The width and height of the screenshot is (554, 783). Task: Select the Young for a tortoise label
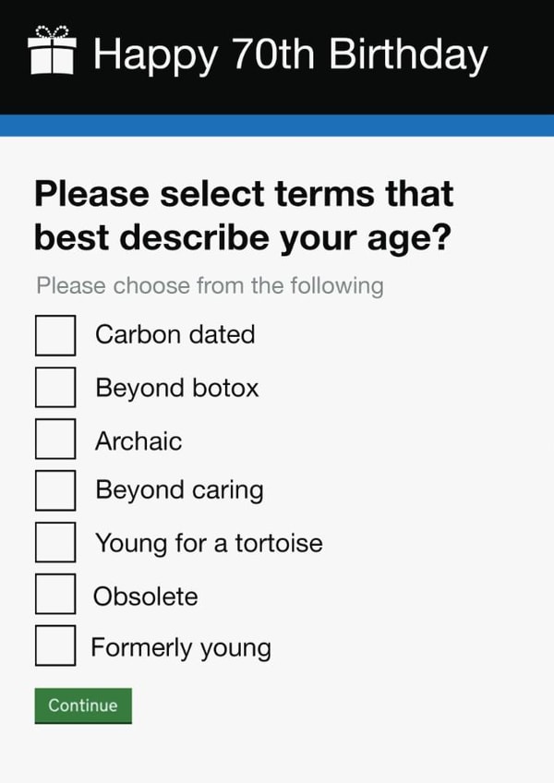coord(208,543)
